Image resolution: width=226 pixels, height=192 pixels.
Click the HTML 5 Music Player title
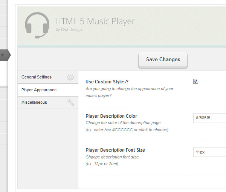(x=95, y=22)
